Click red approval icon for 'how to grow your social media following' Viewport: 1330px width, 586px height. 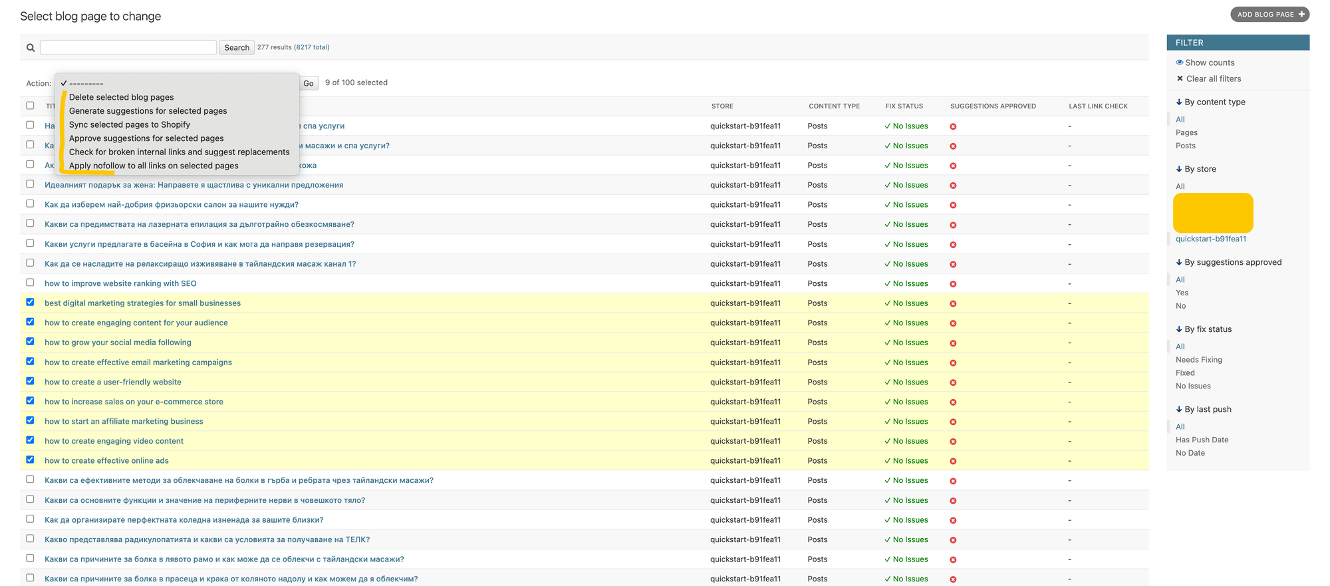coord(953,343)
